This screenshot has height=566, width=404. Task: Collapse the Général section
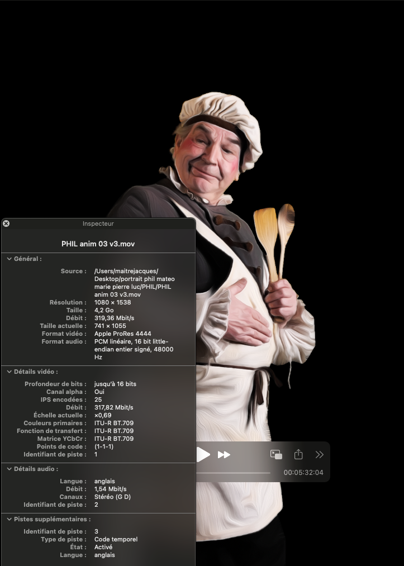[9, 259]
